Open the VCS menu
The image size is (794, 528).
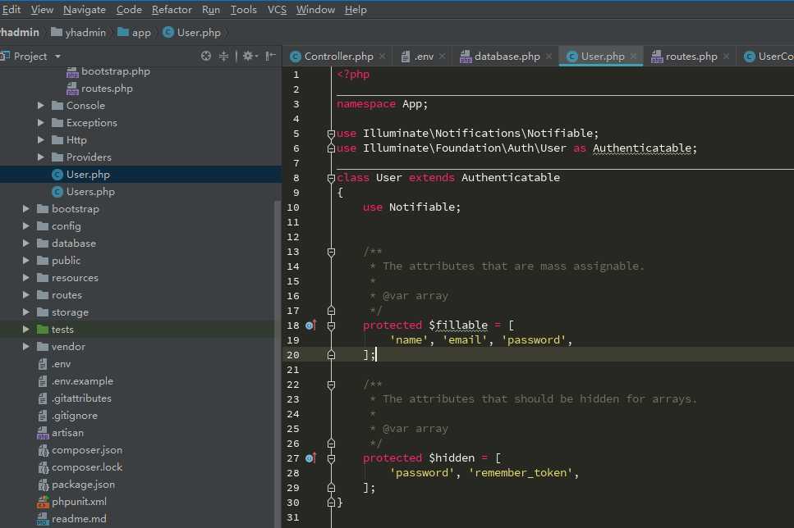pos(277,10)
